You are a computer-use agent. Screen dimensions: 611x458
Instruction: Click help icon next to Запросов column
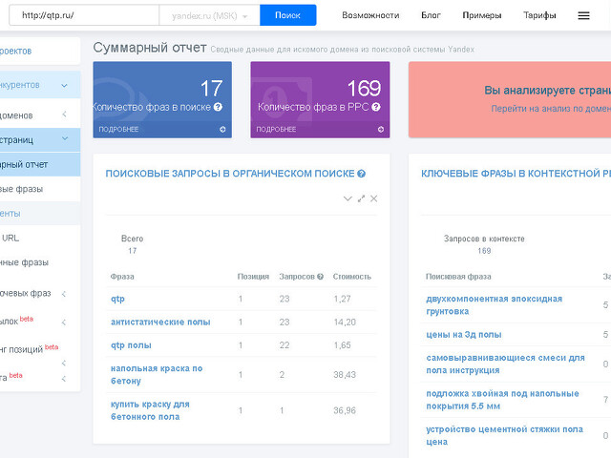click(x=321, y=277)
